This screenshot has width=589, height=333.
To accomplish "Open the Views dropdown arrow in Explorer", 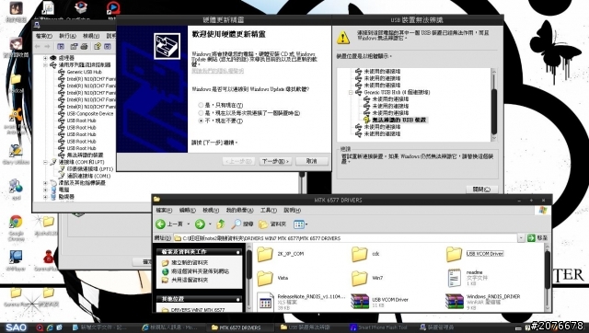I will (306, 224).
